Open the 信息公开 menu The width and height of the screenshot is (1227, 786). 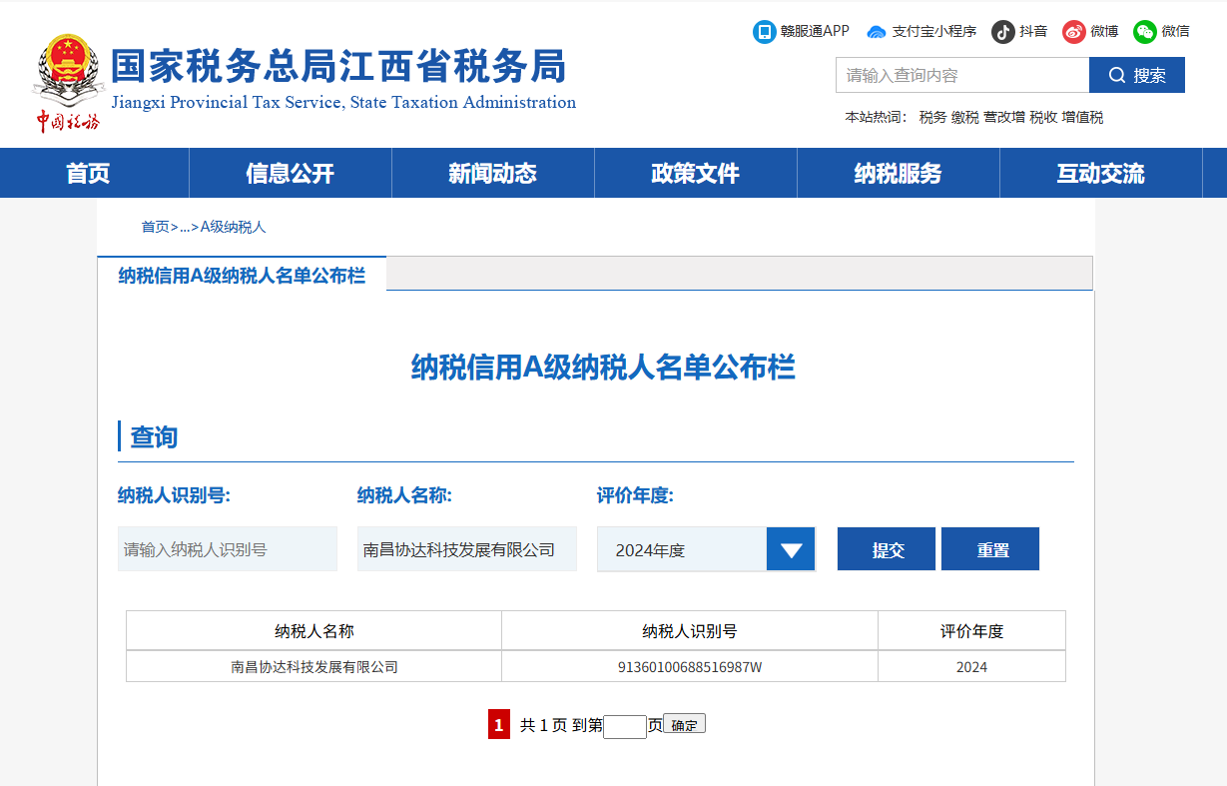click(x=290, y=174)
